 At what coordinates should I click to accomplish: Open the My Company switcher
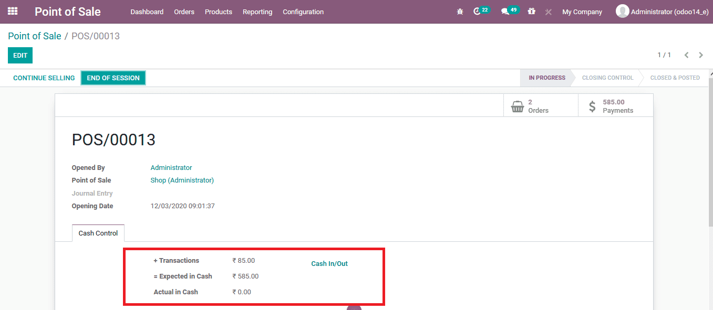tap(582, 12)
